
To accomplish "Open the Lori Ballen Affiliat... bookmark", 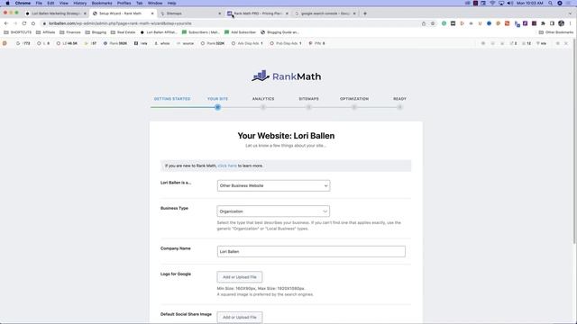I will tap(159, 32).
